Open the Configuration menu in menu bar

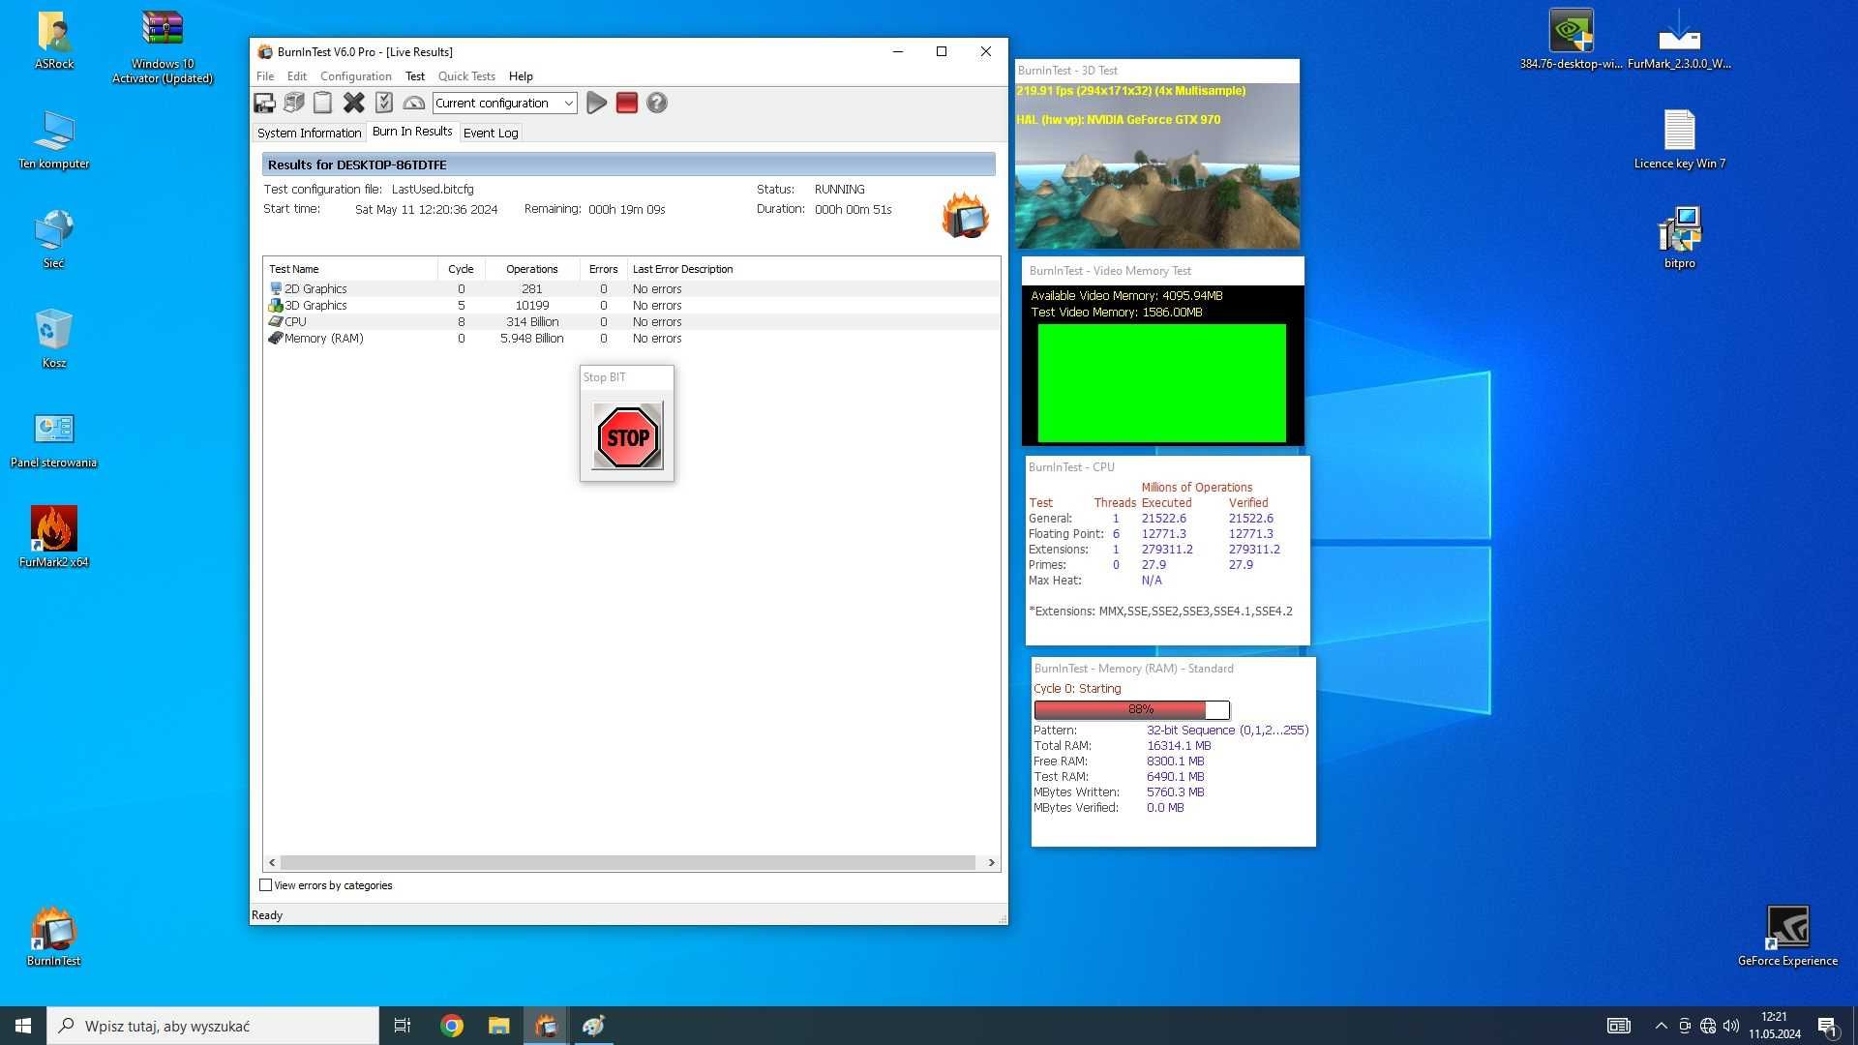(x=353, y=76)
